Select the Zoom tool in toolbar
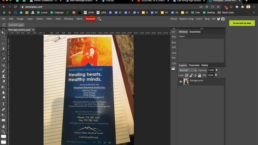 pyautogui.click(x=3, y=132)
